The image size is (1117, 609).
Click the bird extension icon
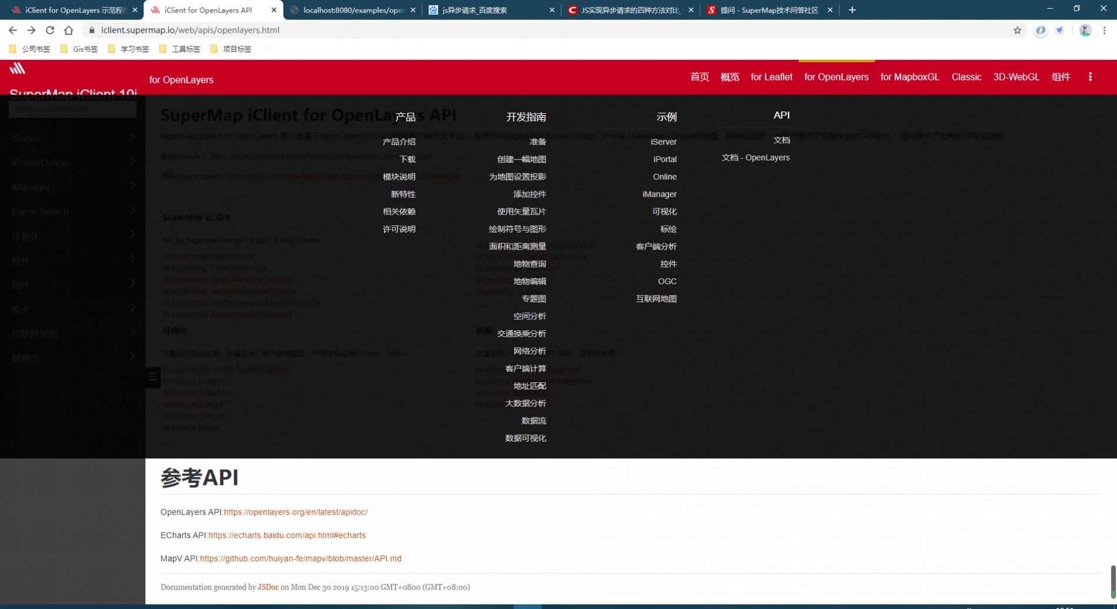(1060, 30)
